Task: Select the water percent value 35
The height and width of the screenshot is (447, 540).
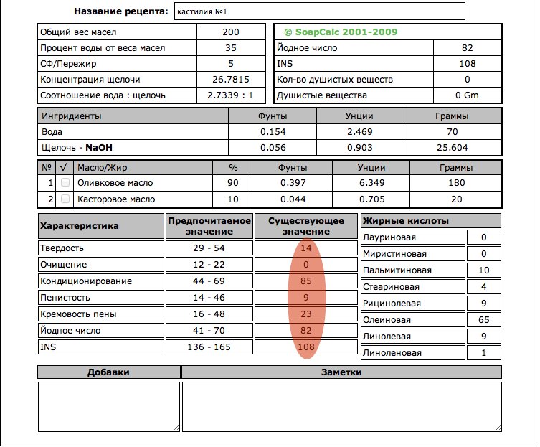Action: point(231,48)
